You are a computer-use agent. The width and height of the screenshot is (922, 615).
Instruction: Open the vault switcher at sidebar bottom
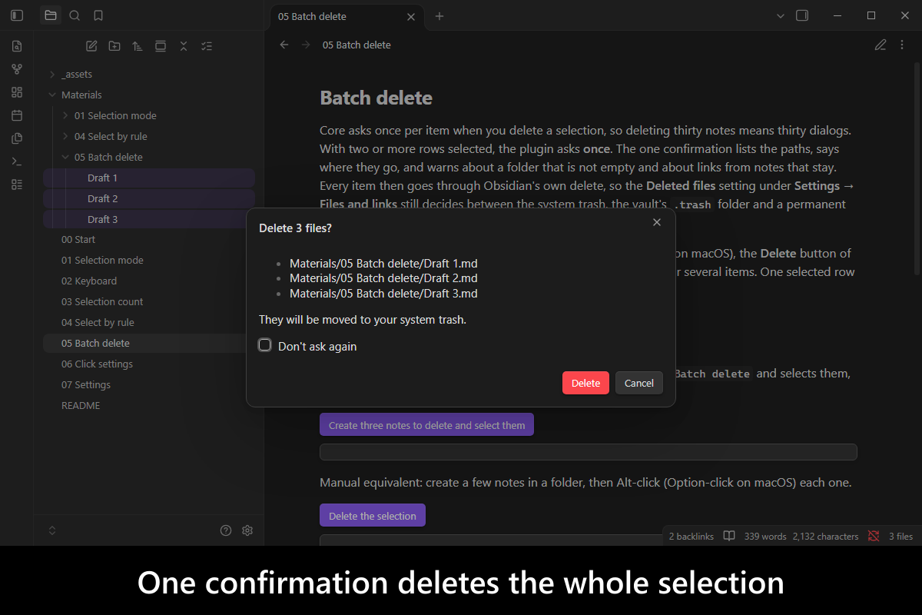coord(52,530)
